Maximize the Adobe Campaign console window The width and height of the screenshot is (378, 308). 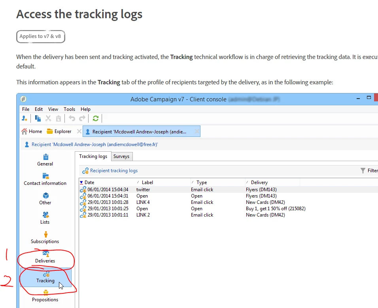369,97
